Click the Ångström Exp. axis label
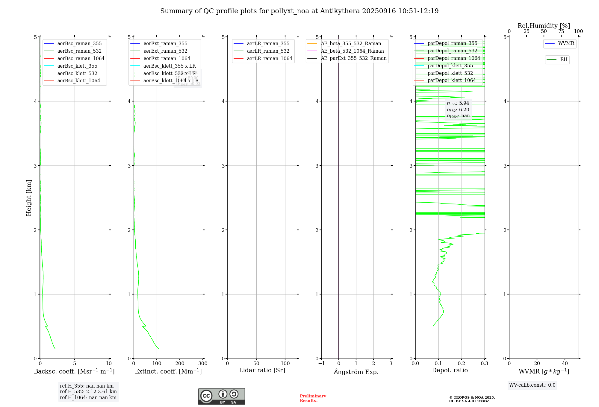 [356, 372]
